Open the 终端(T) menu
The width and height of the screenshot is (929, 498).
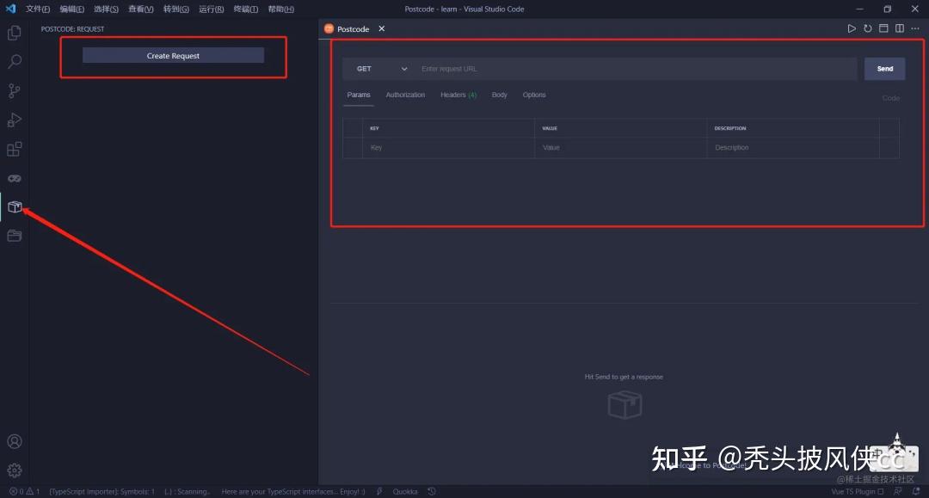click(246, 9)
